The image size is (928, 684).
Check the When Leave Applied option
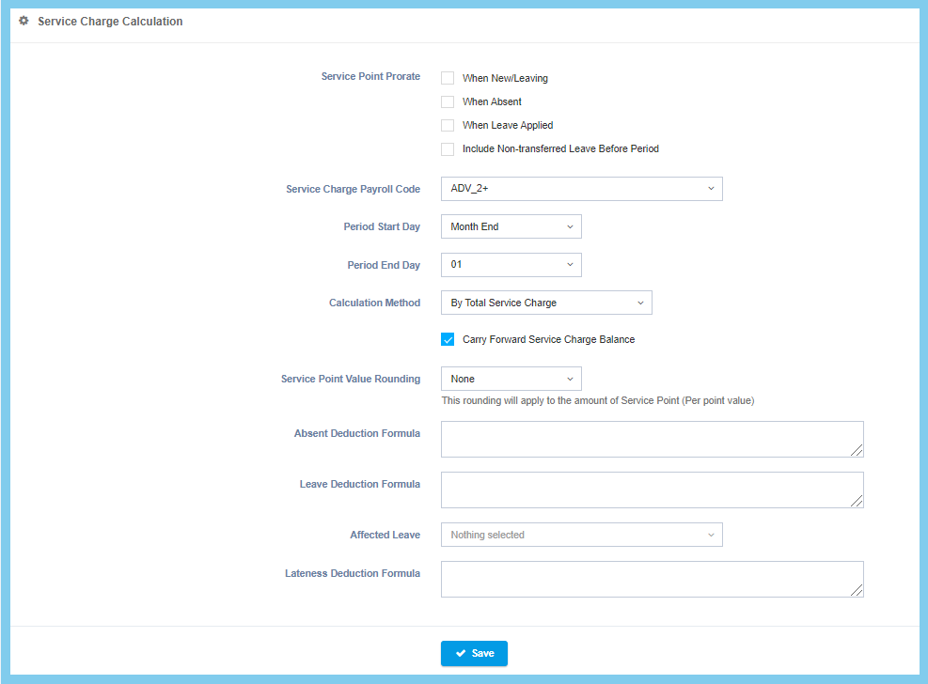448,125
